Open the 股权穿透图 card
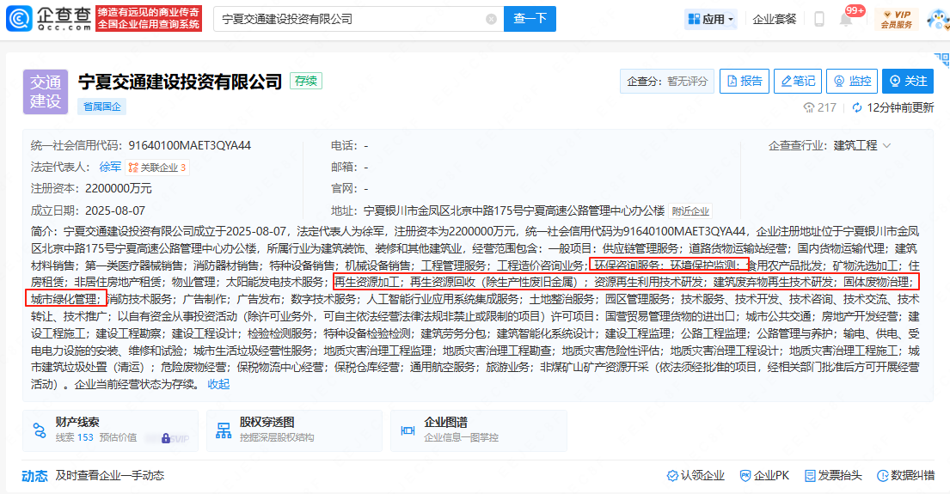The image size is (950, 494). click(294, 430)
